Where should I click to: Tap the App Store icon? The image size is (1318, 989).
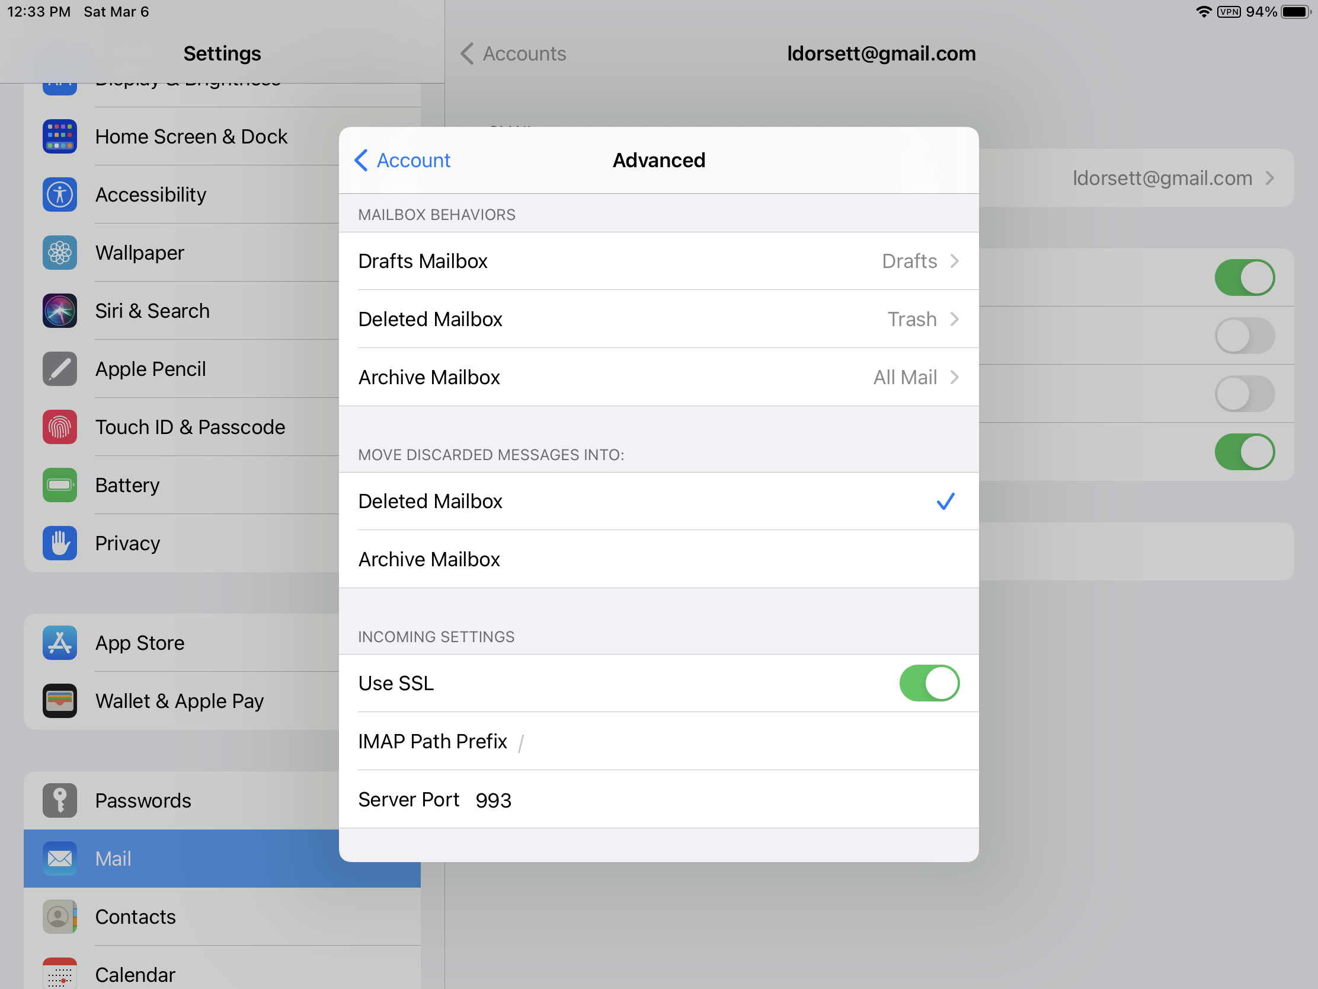60,643
